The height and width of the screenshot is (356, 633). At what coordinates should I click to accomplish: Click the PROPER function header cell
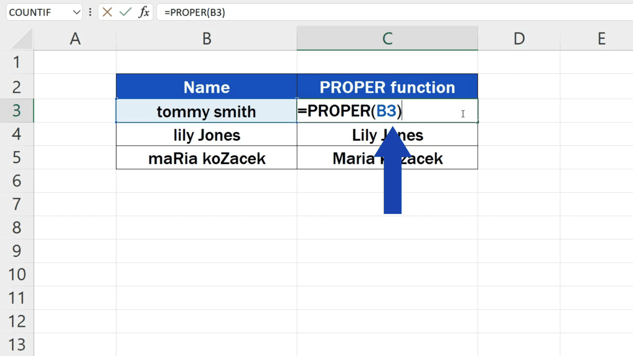tap(387, 87)
